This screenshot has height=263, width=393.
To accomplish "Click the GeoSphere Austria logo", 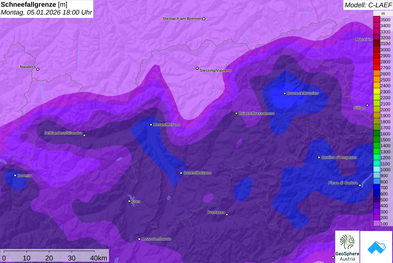I will (x=347, y=246).
